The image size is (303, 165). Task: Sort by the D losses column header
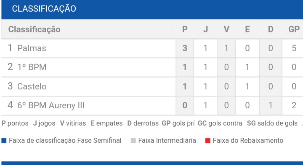[x=271, y=29]
